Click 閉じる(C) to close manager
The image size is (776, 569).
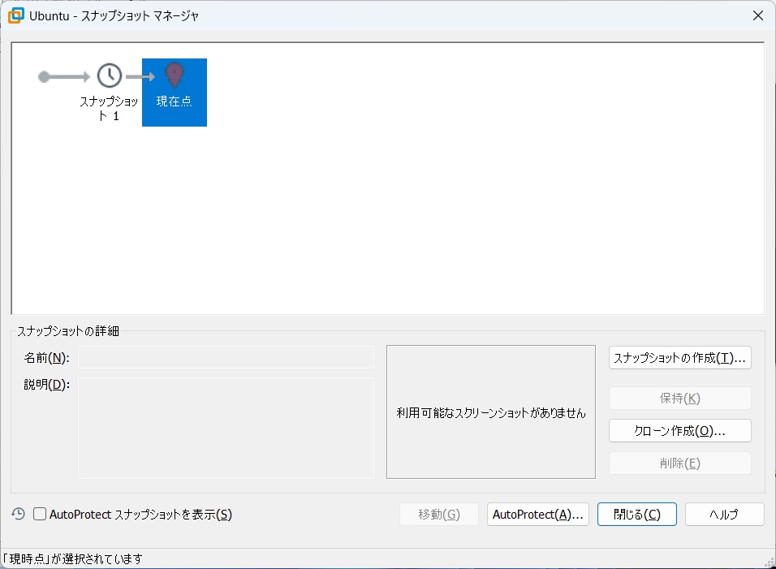pyautogui.click(x=637, y=515)
